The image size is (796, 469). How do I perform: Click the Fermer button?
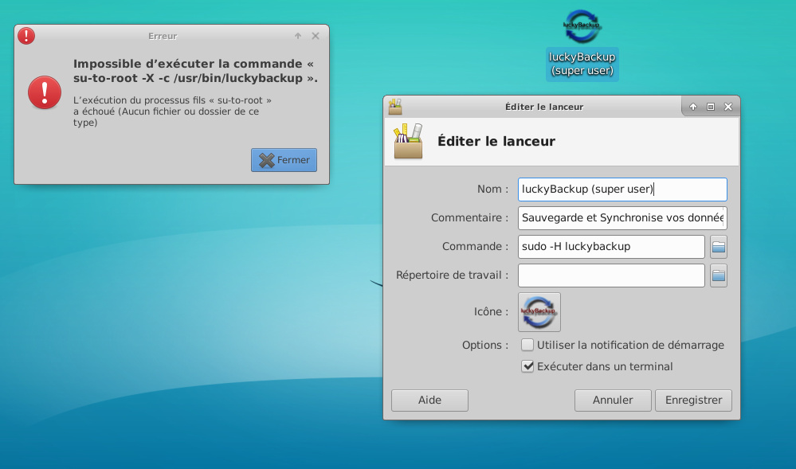coord(284,160)
